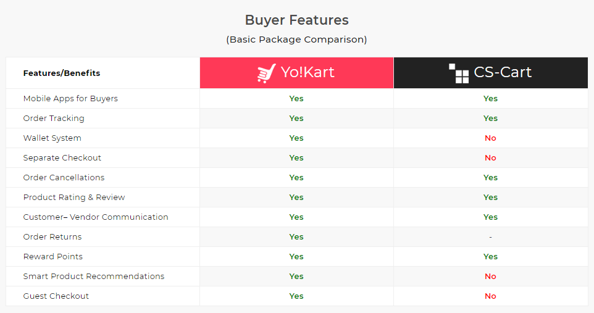Select the CS-Cart column header
The width and height of the screenshot is (594, 313).
[491, 73]
